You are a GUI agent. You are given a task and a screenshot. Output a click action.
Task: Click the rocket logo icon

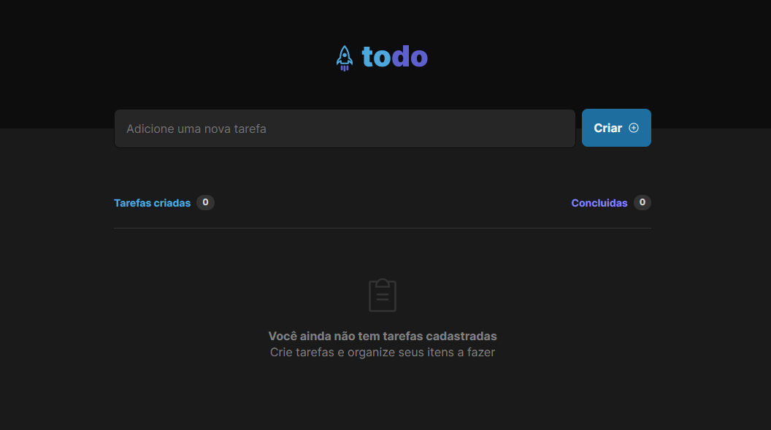344,56
